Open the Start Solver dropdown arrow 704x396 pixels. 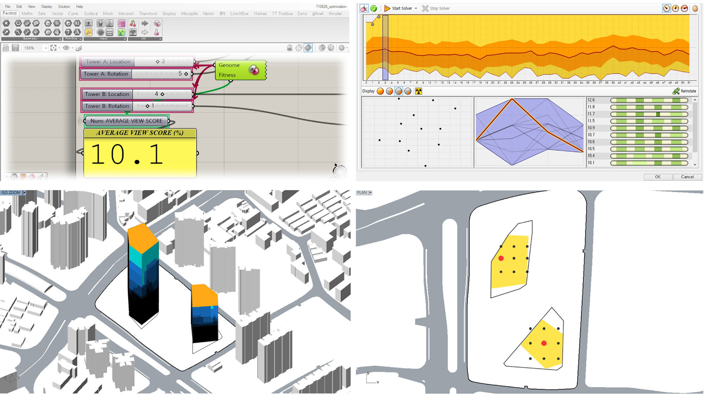coord(416,8)
